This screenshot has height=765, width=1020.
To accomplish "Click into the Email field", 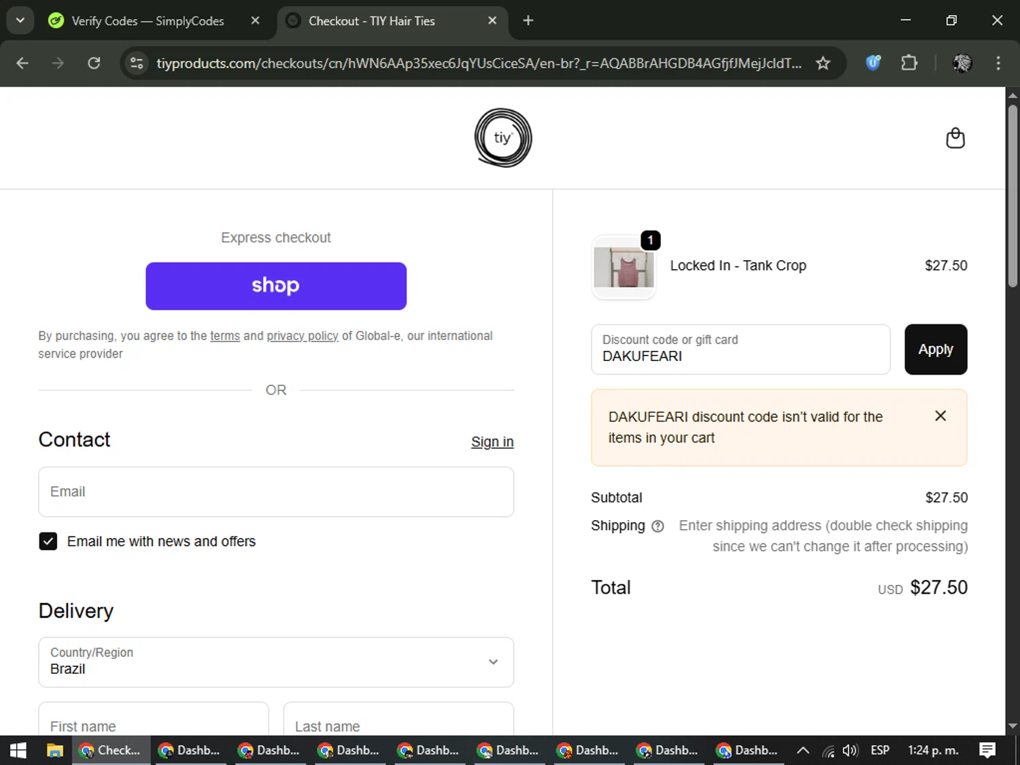I will (276, 492).
